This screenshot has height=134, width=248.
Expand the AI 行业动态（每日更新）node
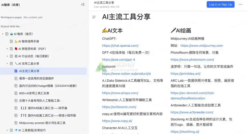[7, 56]
